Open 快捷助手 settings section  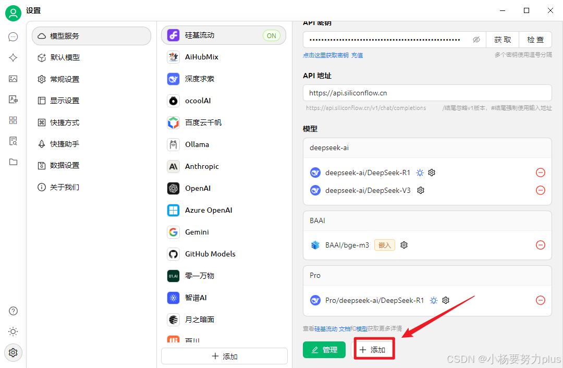pyautogui.click(x=92, y=144)
